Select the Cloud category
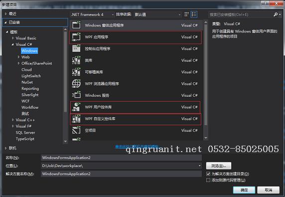285x197 pixels. click(x=26, y=70)
